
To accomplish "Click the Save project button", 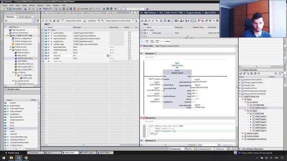I will 15,9.
